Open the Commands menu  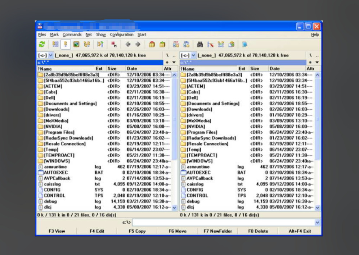72,35
